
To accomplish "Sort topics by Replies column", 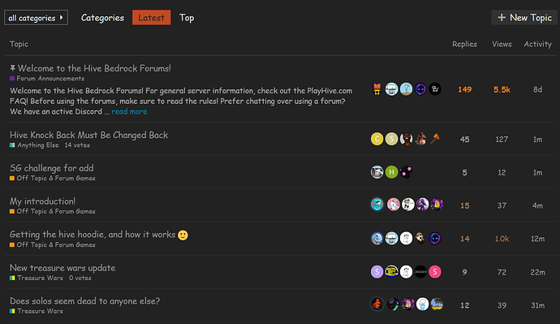I will click(x=465, y=44).
